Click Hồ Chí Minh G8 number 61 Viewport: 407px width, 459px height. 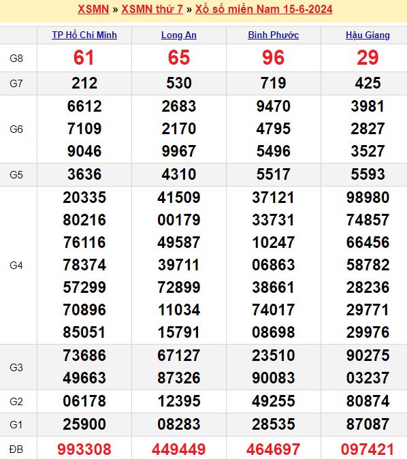(84, 57)
